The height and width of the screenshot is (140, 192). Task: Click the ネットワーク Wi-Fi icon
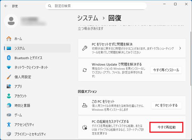coord(9,67)
